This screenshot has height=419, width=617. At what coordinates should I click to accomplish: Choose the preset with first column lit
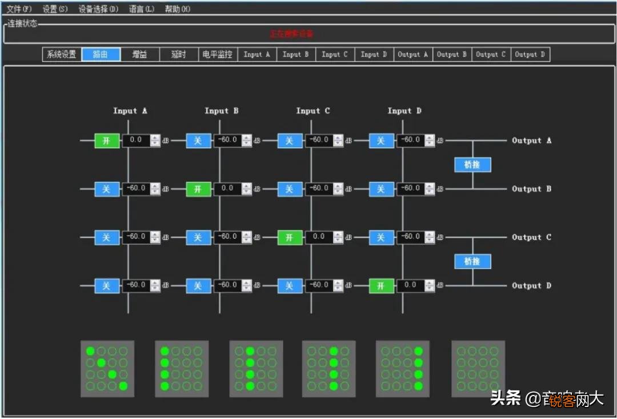[182, 369]
